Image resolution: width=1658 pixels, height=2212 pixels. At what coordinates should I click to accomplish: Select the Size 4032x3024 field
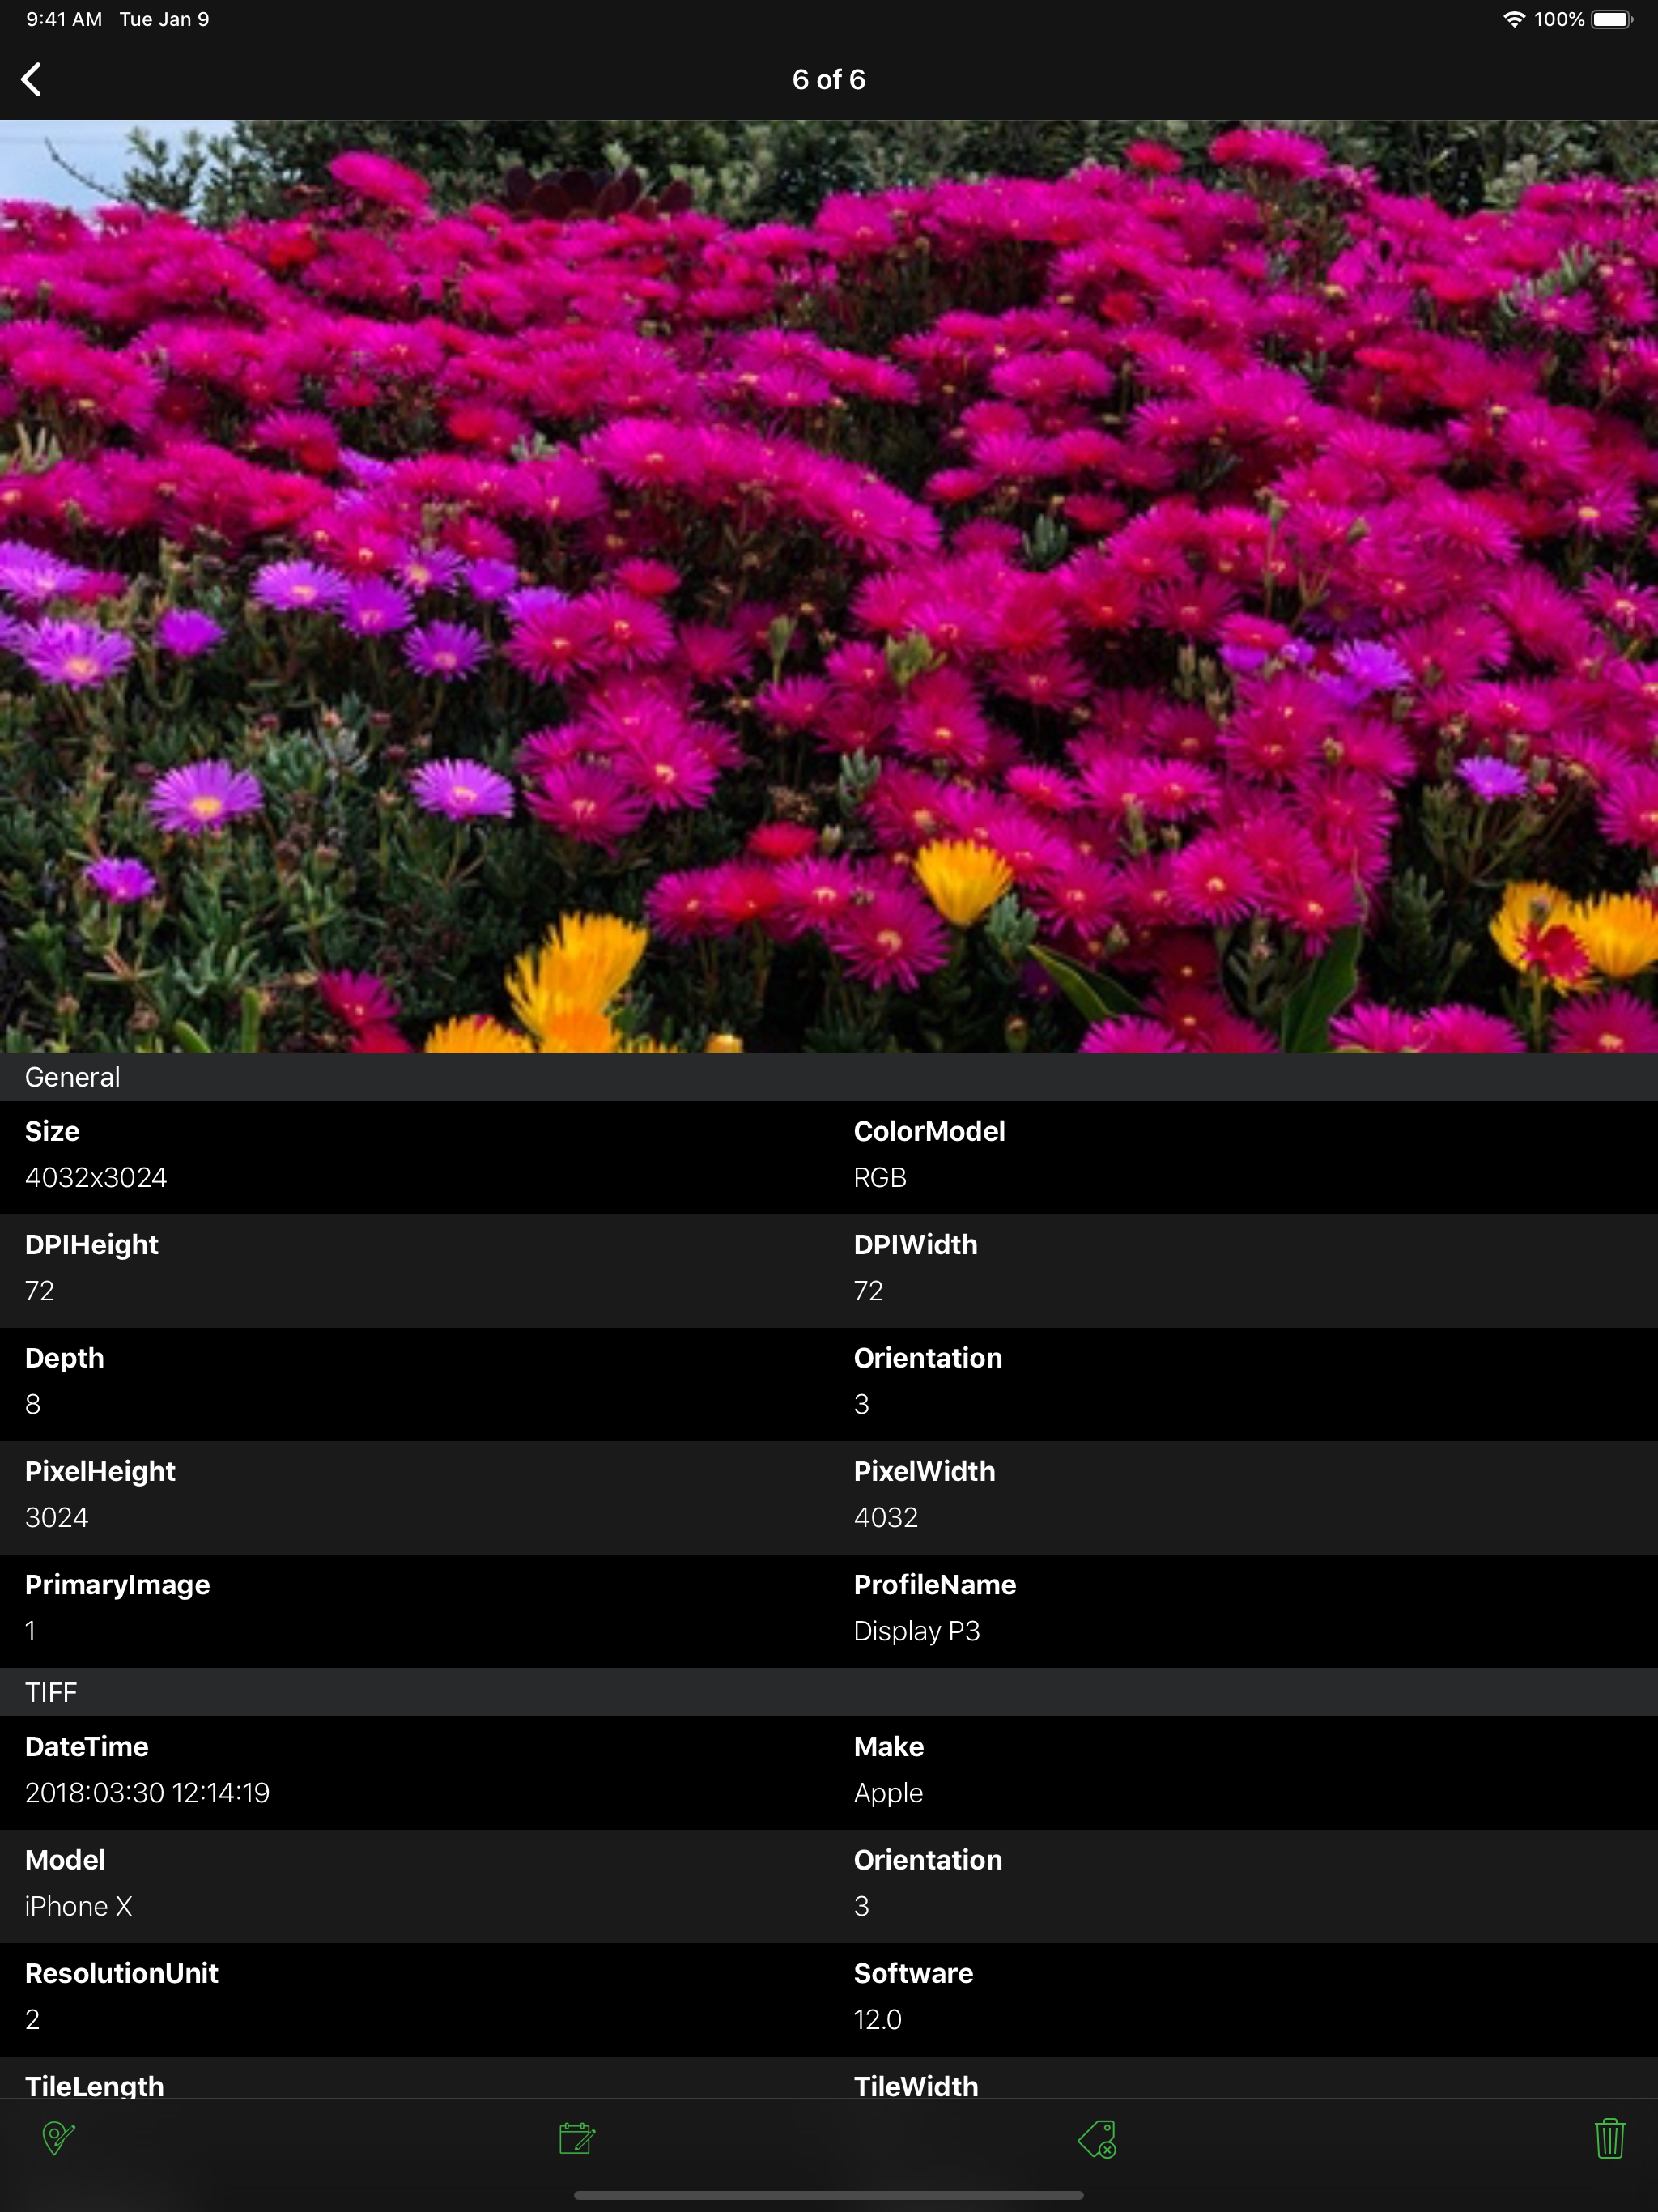[x=96, y=1177]
